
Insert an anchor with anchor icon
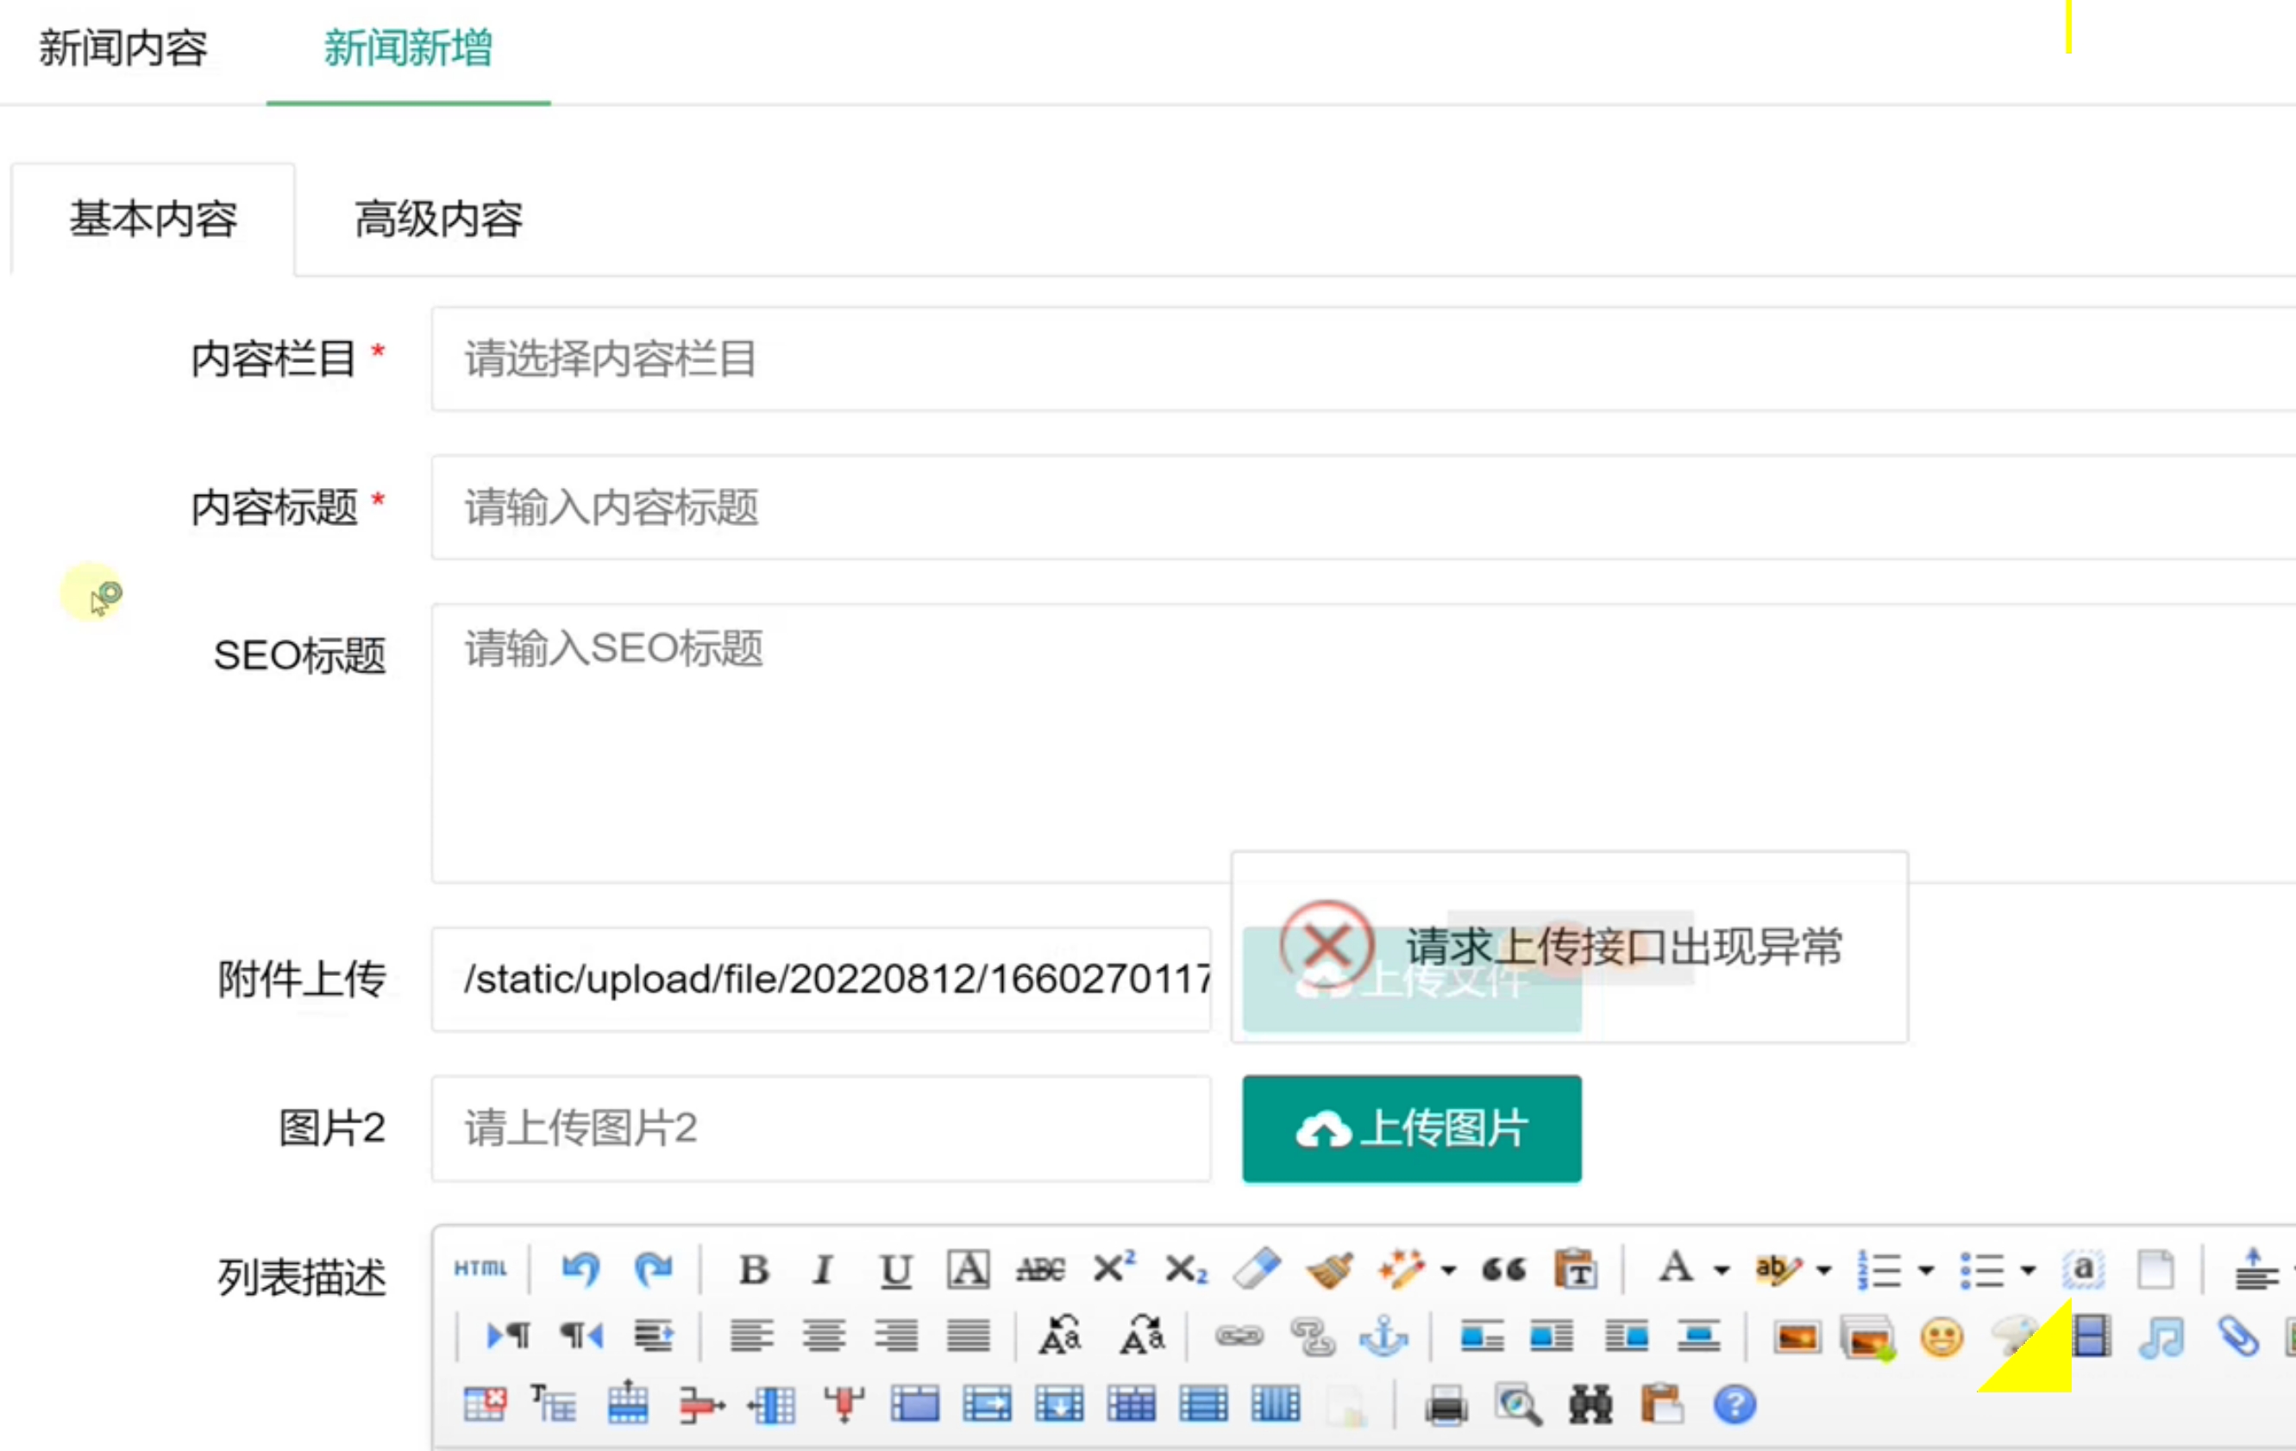pos(1383,1335)
